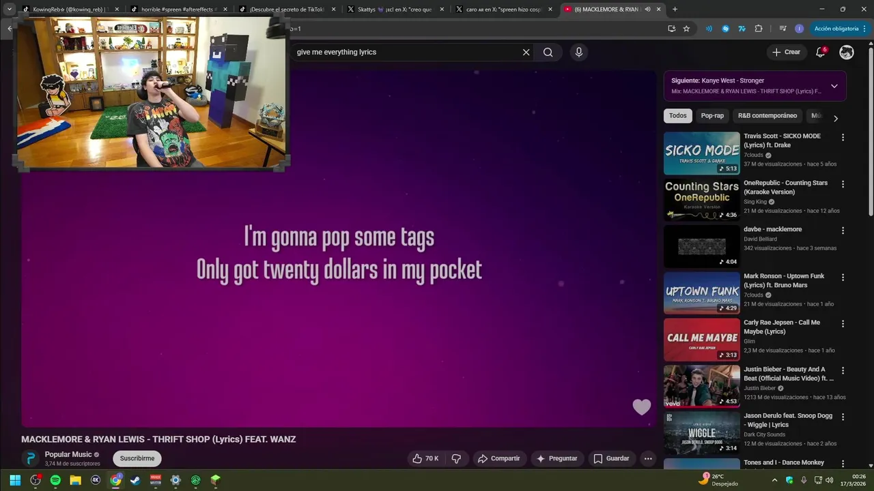The image size is (874, 491).
Task: Open the 7TV extension icon
Action: pyautogui.click(x=742, y=29)
